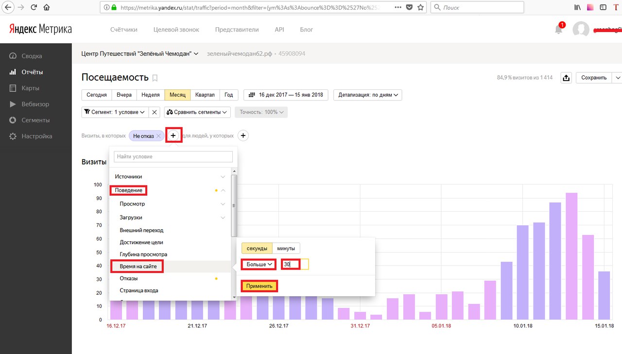Open the Сегмент: 1 условие dropdown

[115, 112]
